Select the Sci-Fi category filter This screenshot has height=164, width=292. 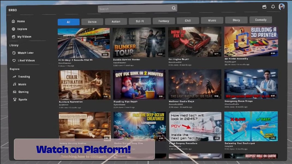pyautogui.click(x=140, y=21)
